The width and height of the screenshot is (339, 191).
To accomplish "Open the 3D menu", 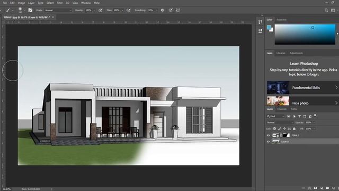I will coord(68,3).
